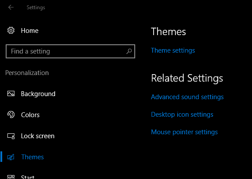This screenshot has height=179, width=252.
Task: Click the Home gear icon
Action: click(x=11, y=30)
